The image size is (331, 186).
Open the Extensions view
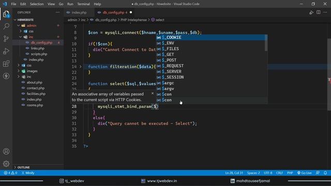6,64
